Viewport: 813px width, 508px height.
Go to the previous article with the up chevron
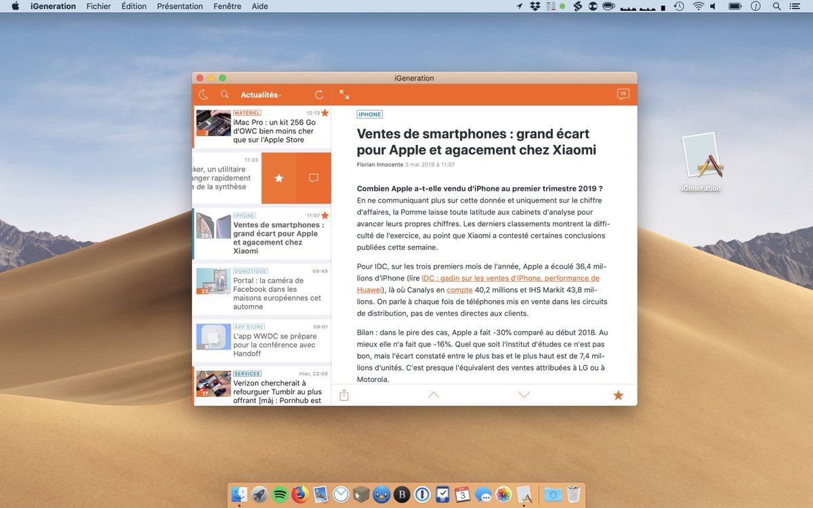click(434, 395)
